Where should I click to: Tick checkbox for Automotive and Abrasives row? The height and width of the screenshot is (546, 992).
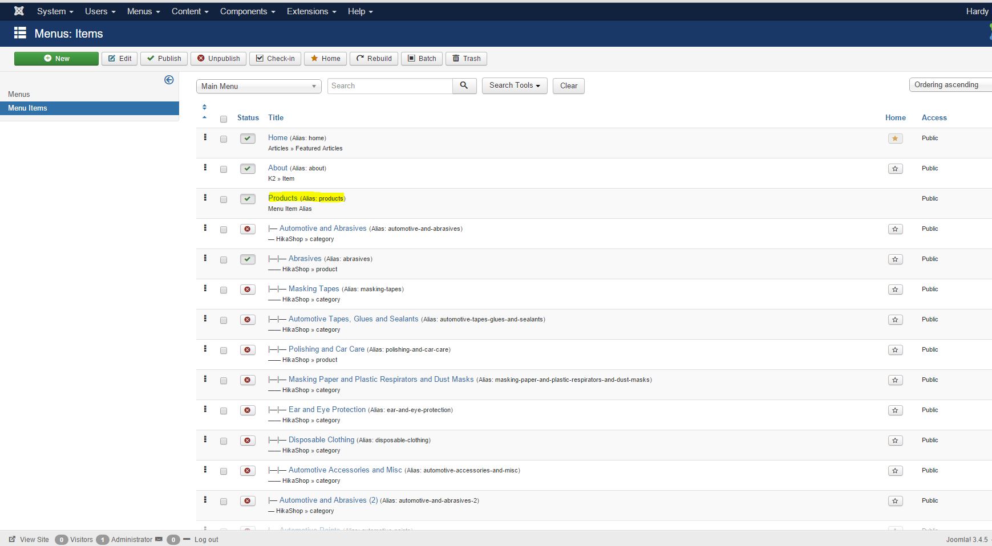[224, 230]
